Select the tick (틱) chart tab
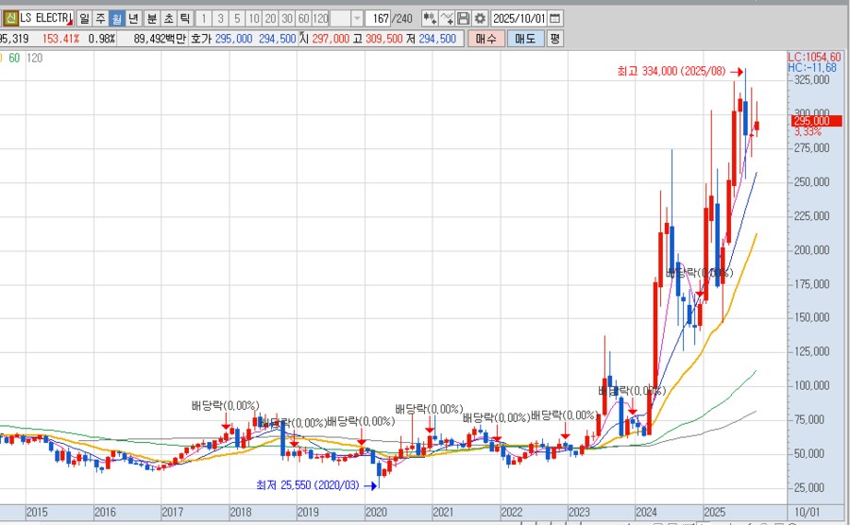This screenshot has height=525, width=850. click(x=184, y=18)
